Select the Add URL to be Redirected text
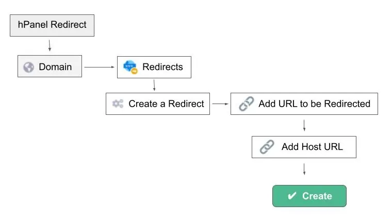392x221 pixels. 314,104
